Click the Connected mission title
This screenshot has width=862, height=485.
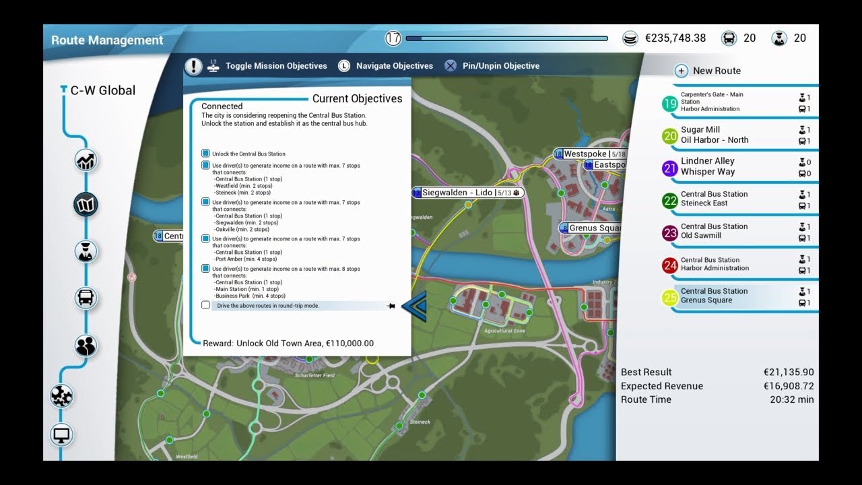(222, 106)
